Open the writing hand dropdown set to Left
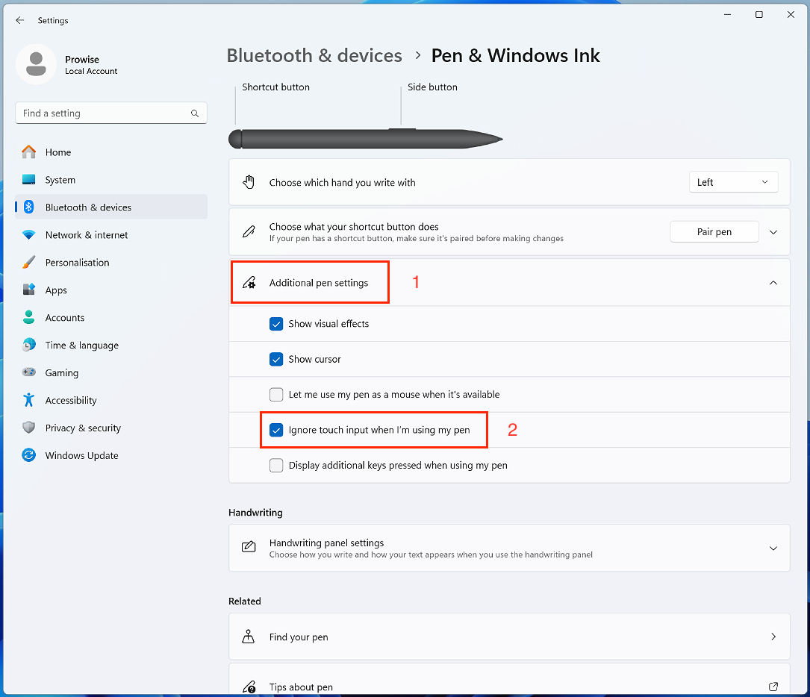 [x=733, y=182]
